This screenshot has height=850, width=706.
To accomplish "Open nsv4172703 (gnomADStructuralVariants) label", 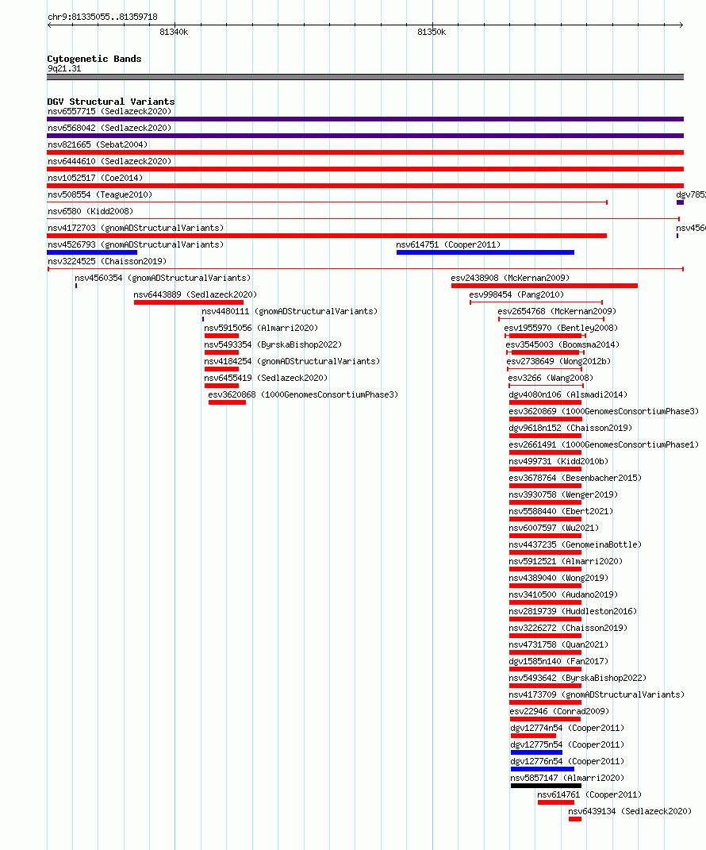I will tap(136, 229).
